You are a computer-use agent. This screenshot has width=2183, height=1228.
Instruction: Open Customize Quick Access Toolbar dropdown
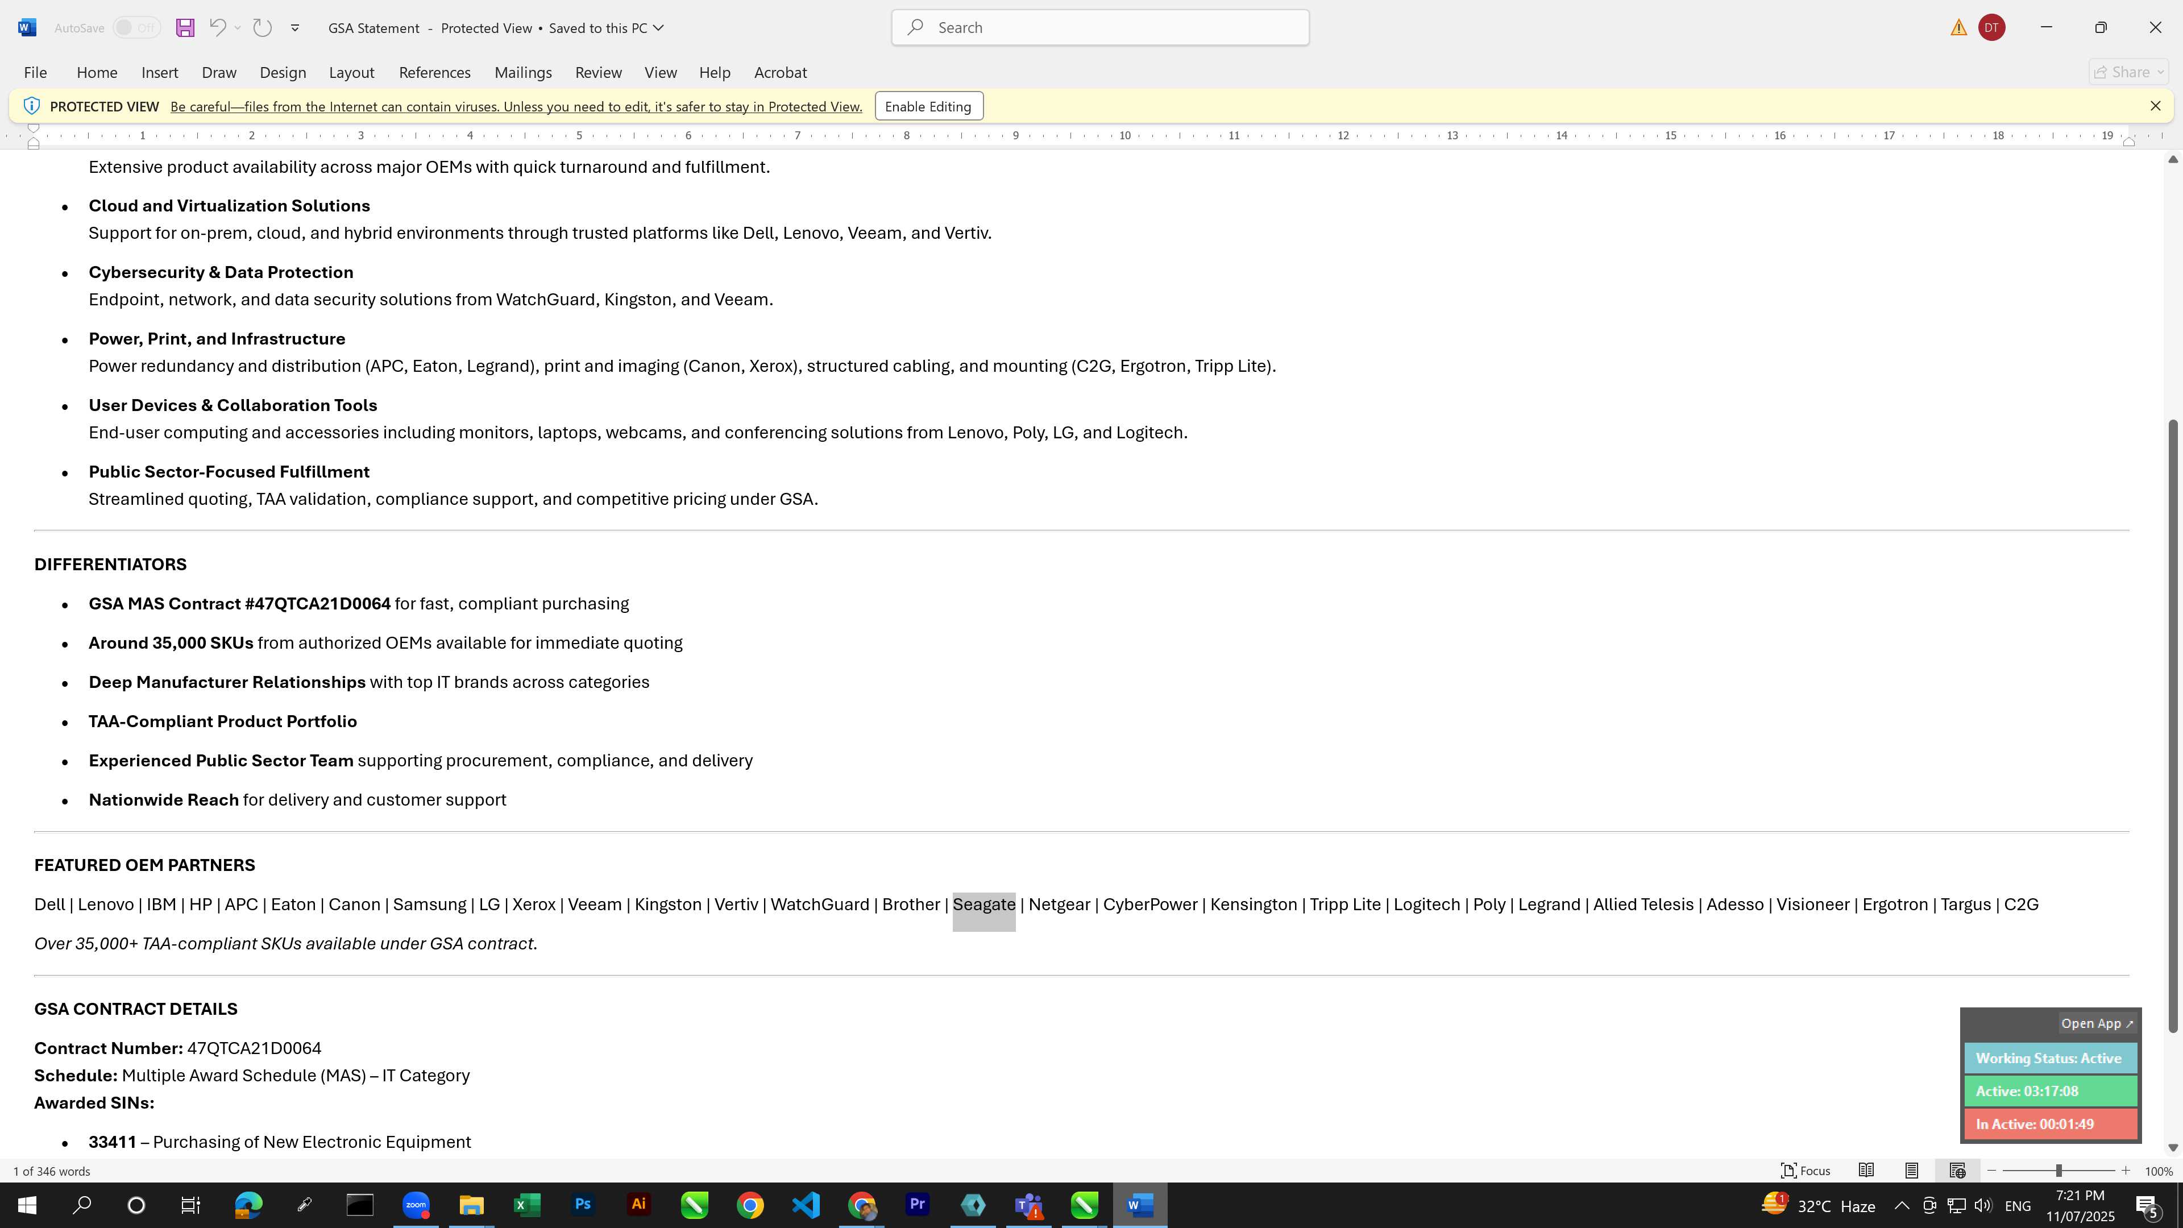point(295,28)
